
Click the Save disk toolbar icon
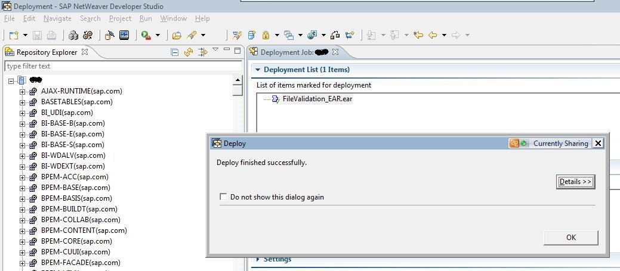(x=37, y=36)
